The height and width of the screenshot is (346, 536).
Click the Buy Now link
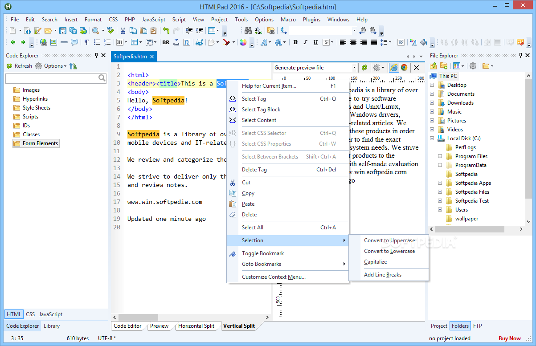click(510, 338)
